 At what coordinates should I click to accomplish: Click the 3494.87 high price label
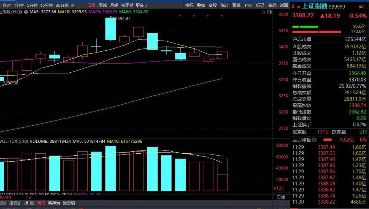click(x=123, y=18)
